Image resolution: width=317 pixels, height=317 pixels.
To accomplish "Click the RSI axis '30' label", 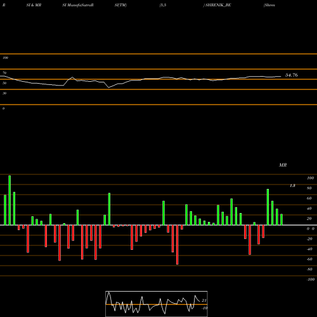I will tap(4, 93).
